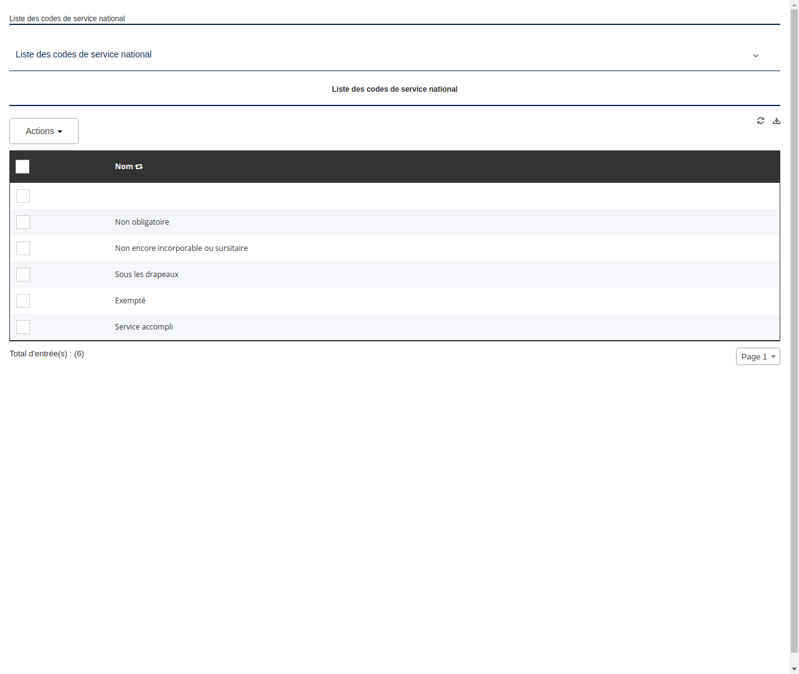Open the Actions dropdown menu

pos(44,131)
